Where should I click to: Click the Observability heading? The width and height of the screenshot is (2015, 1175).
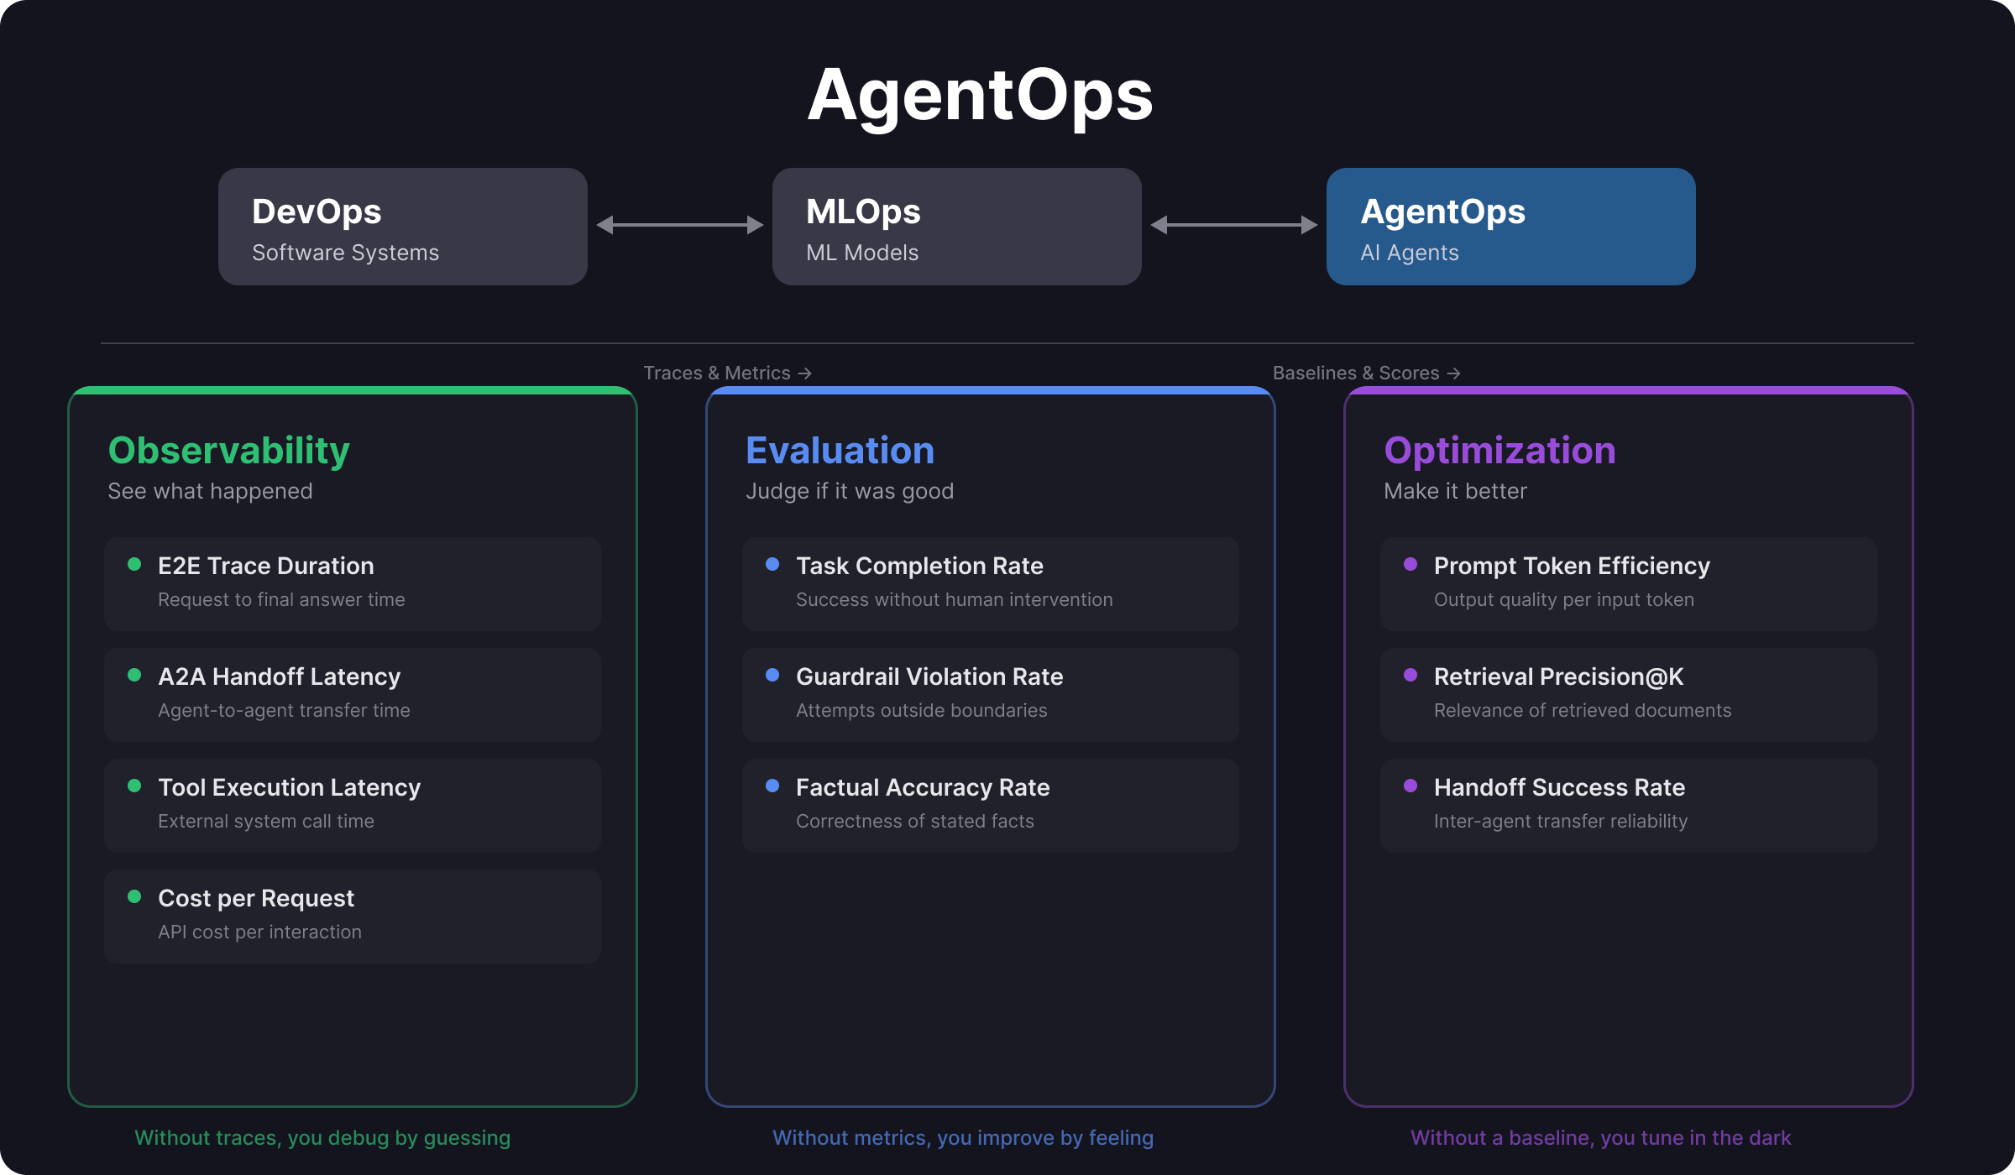click(x=228, y=451)
